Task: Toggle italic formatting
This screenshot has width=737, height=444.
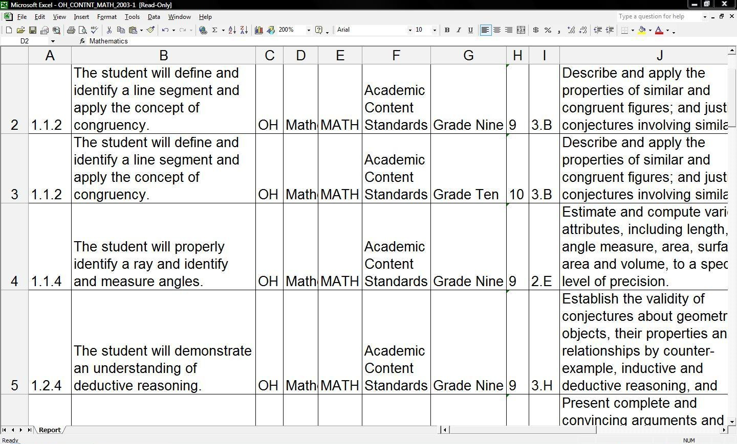Action: [459, 30]
